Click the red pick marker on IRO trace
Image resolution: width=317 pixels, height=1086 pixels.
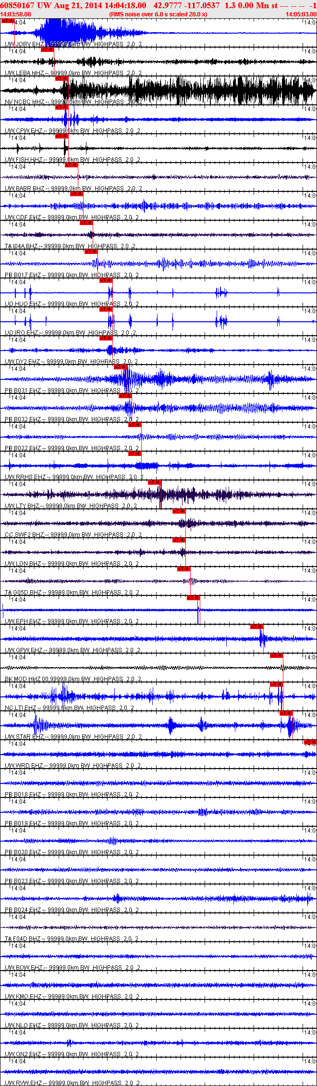pyautogui.click(x=106, y=309)
